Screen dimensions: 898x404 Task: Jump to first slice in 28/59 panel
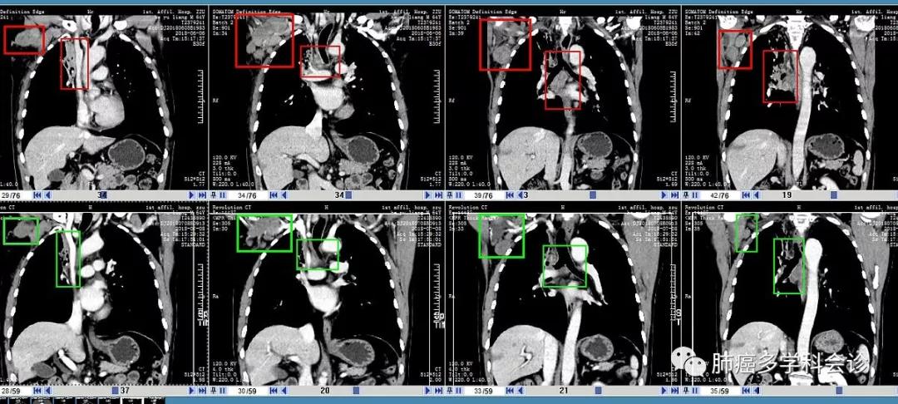37,391
